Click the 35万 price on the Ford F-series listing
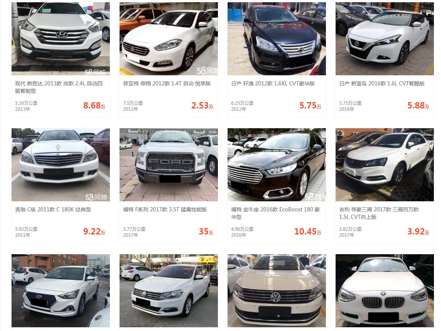 [x=206, y=231]
